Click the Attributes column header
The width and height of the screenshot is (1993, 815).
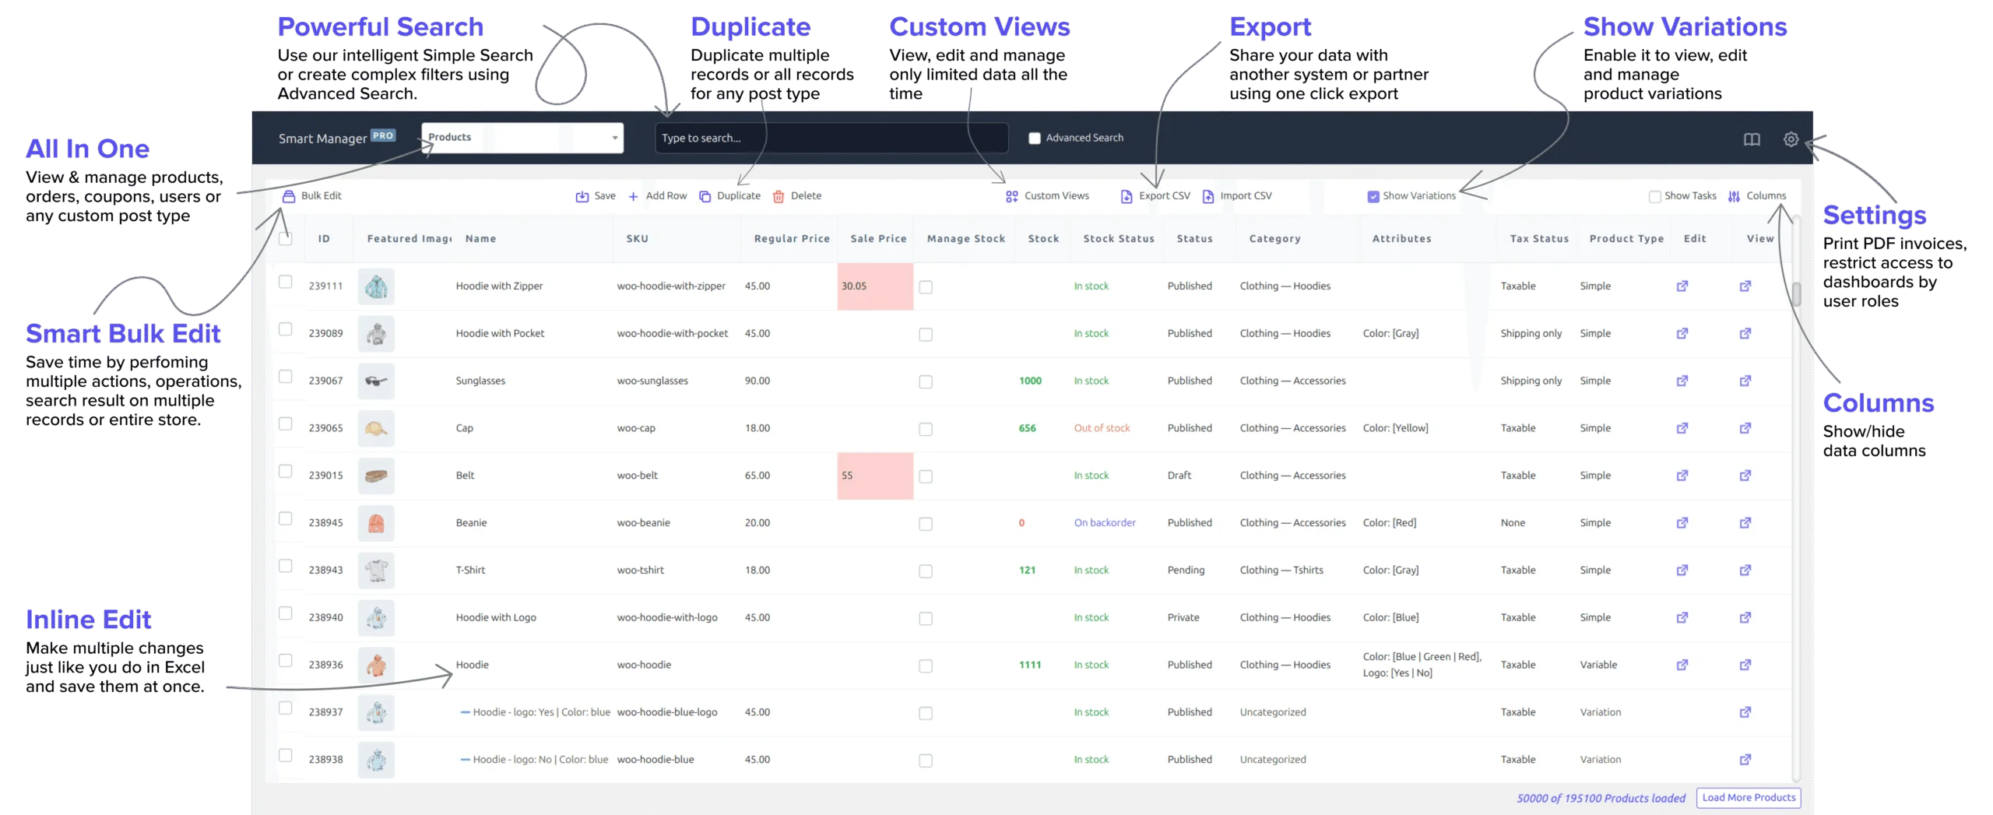click(x=1401, y=239)
